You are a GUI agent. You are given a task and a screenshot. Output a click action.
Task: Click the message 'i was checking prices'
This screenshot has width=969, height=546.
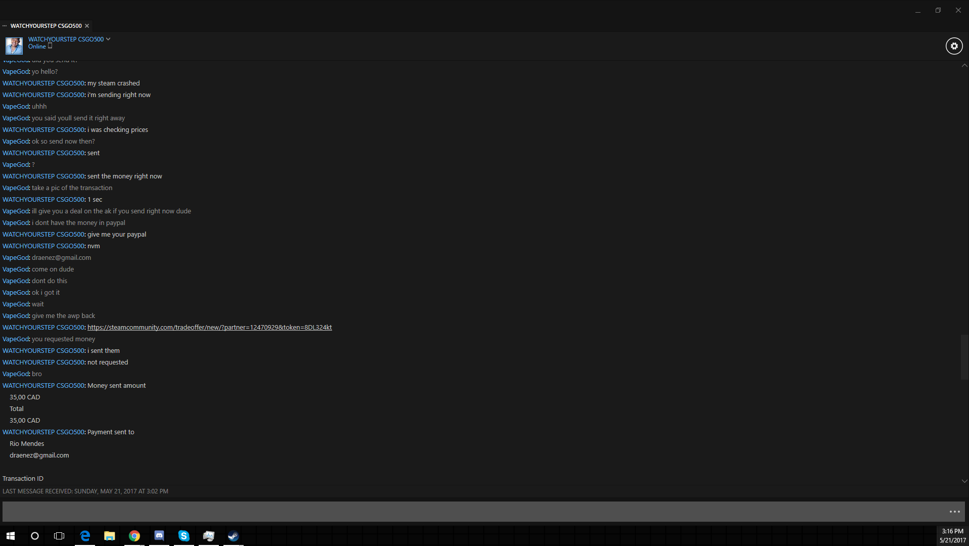pos(118,130)
